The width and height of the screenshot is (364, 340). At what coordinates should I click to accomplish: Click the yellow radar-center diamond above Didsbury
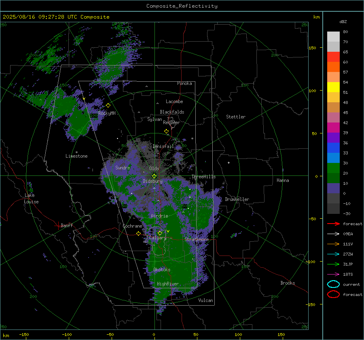(x=154, y=176)
